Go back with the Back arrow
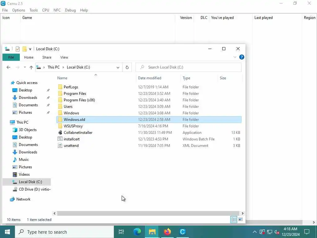 pos(8,67)
